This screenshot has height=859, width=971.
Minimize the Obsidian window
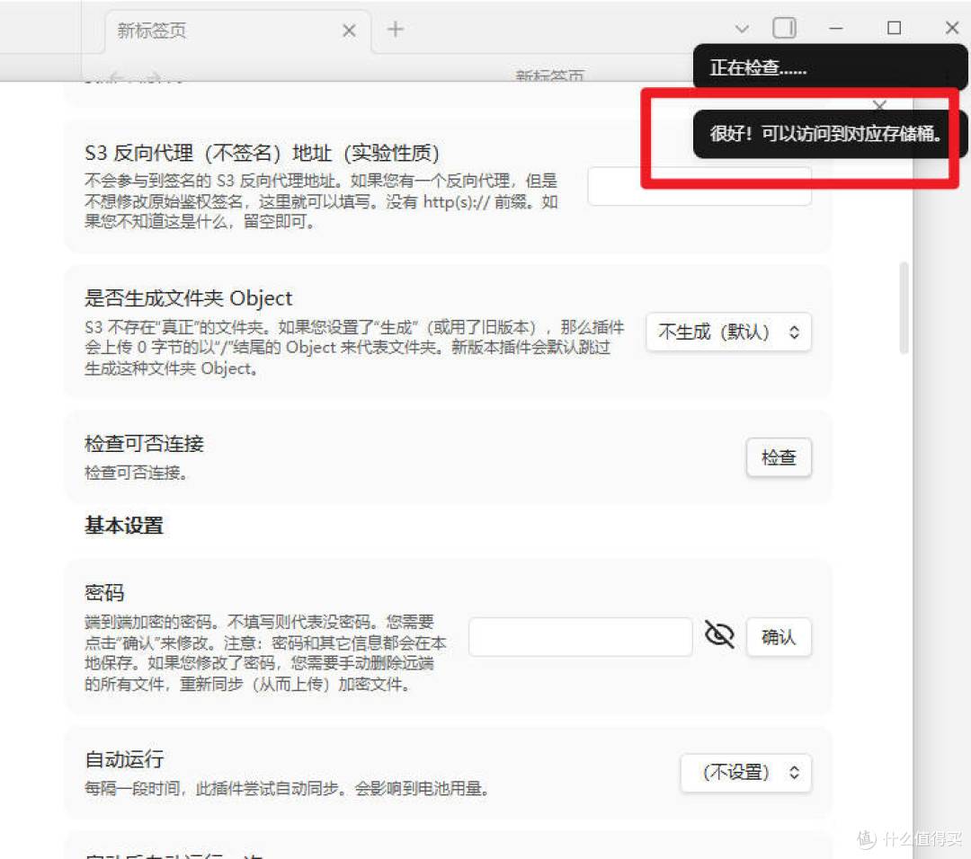coord(835,29)
